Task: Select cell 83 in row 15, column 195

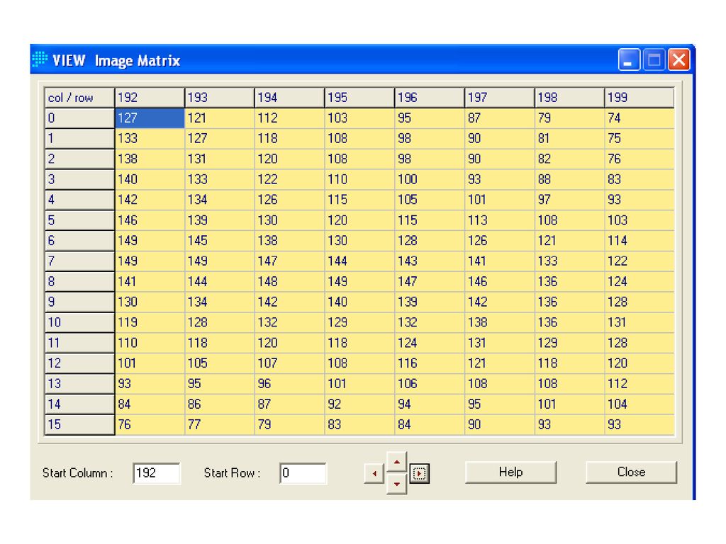Action: tap(359, 424)
